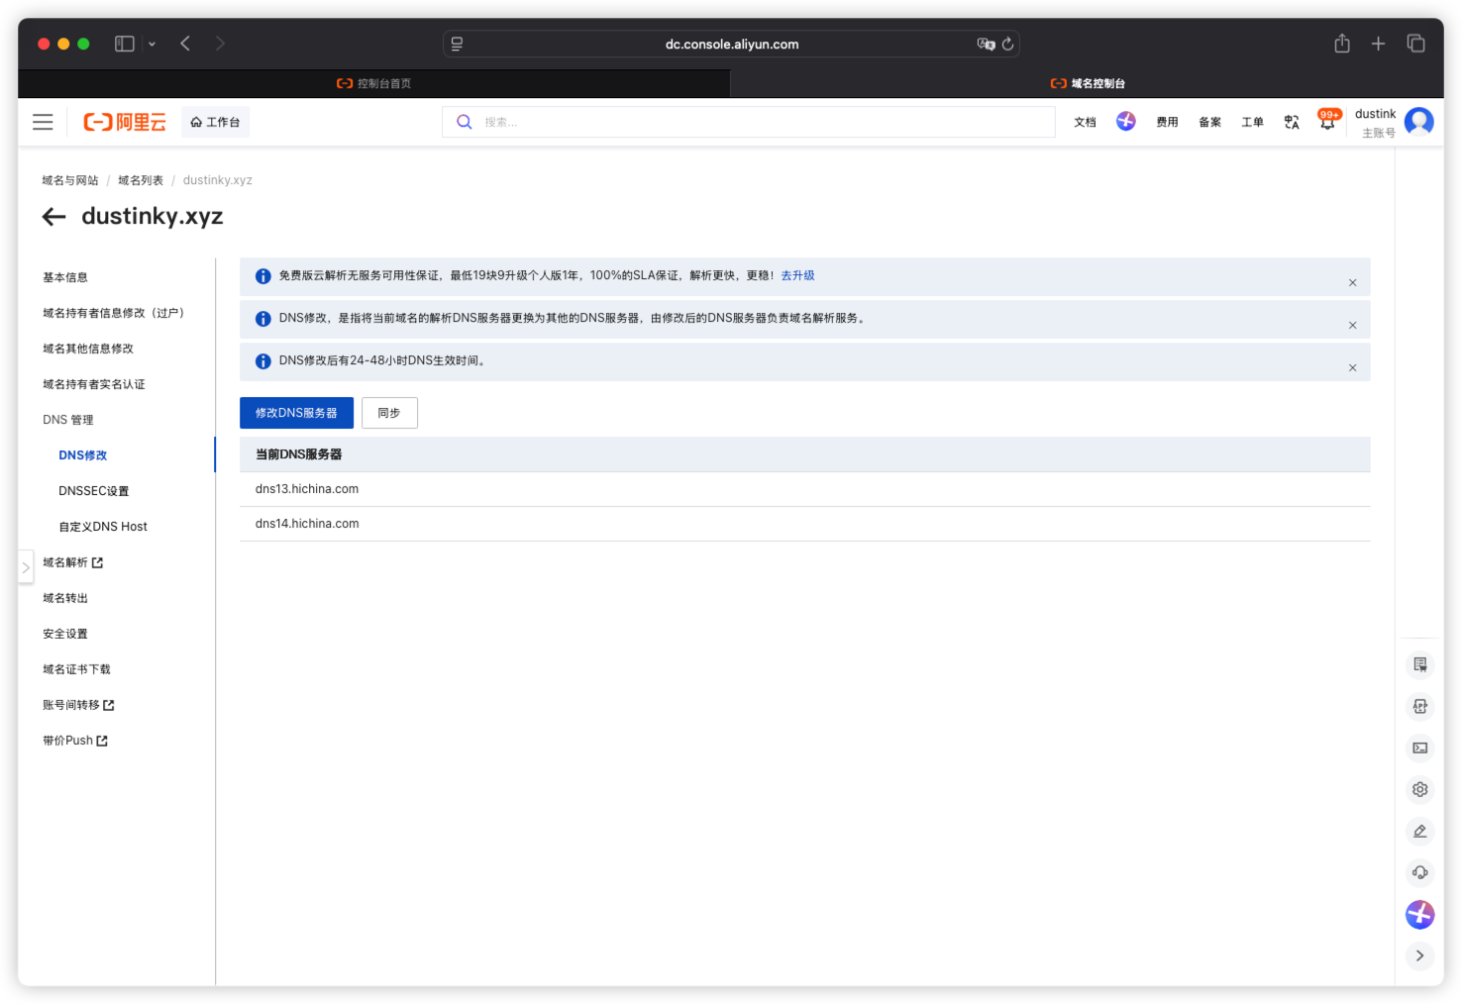
Task: Open Cloud Shell terminal icon
Action: 1420,748
